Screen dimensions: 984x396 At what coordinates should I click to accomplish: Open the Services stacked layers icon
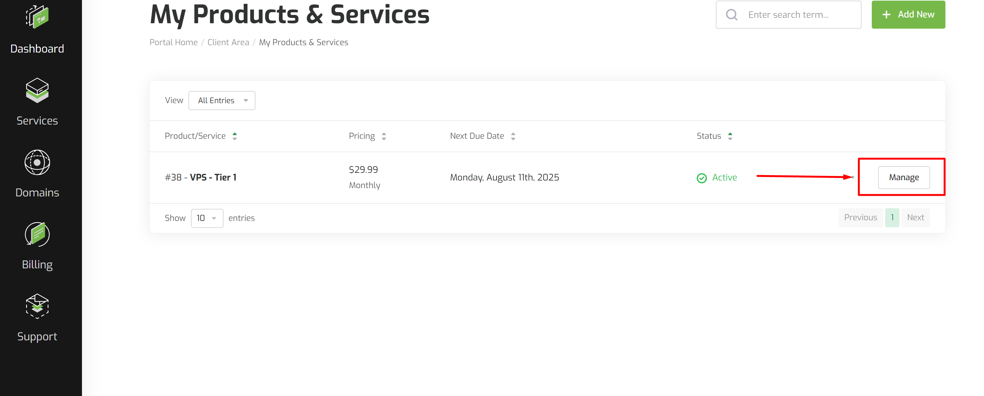(x=37, y=90)
